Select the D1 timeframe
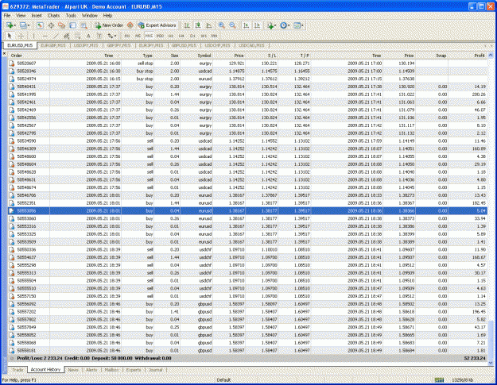 tap(192, 36)
